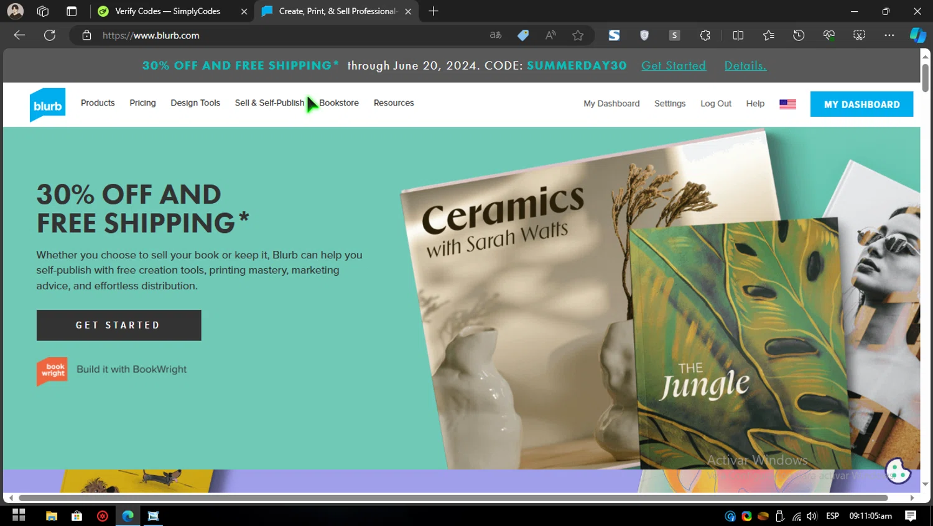Click the Log Out link
The height and width of the screenshot is (526, 933).
716,104
